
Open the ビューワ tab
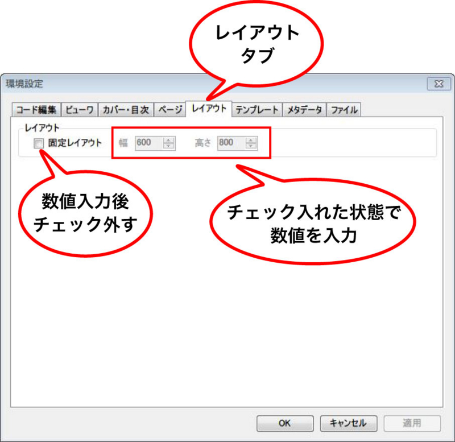coord(80,110)
